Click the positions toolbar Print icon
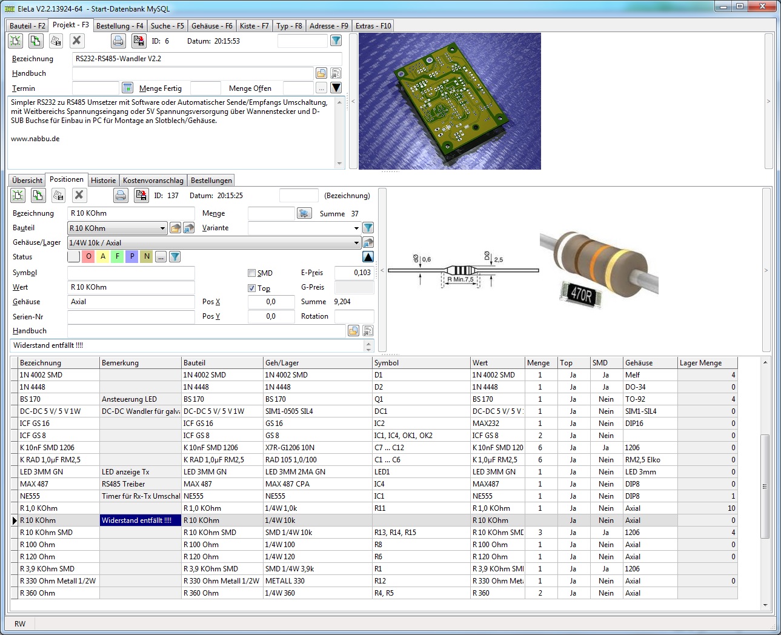Image resolution: width=781 pixels, height=635 pixels. [x=121, y=195]
